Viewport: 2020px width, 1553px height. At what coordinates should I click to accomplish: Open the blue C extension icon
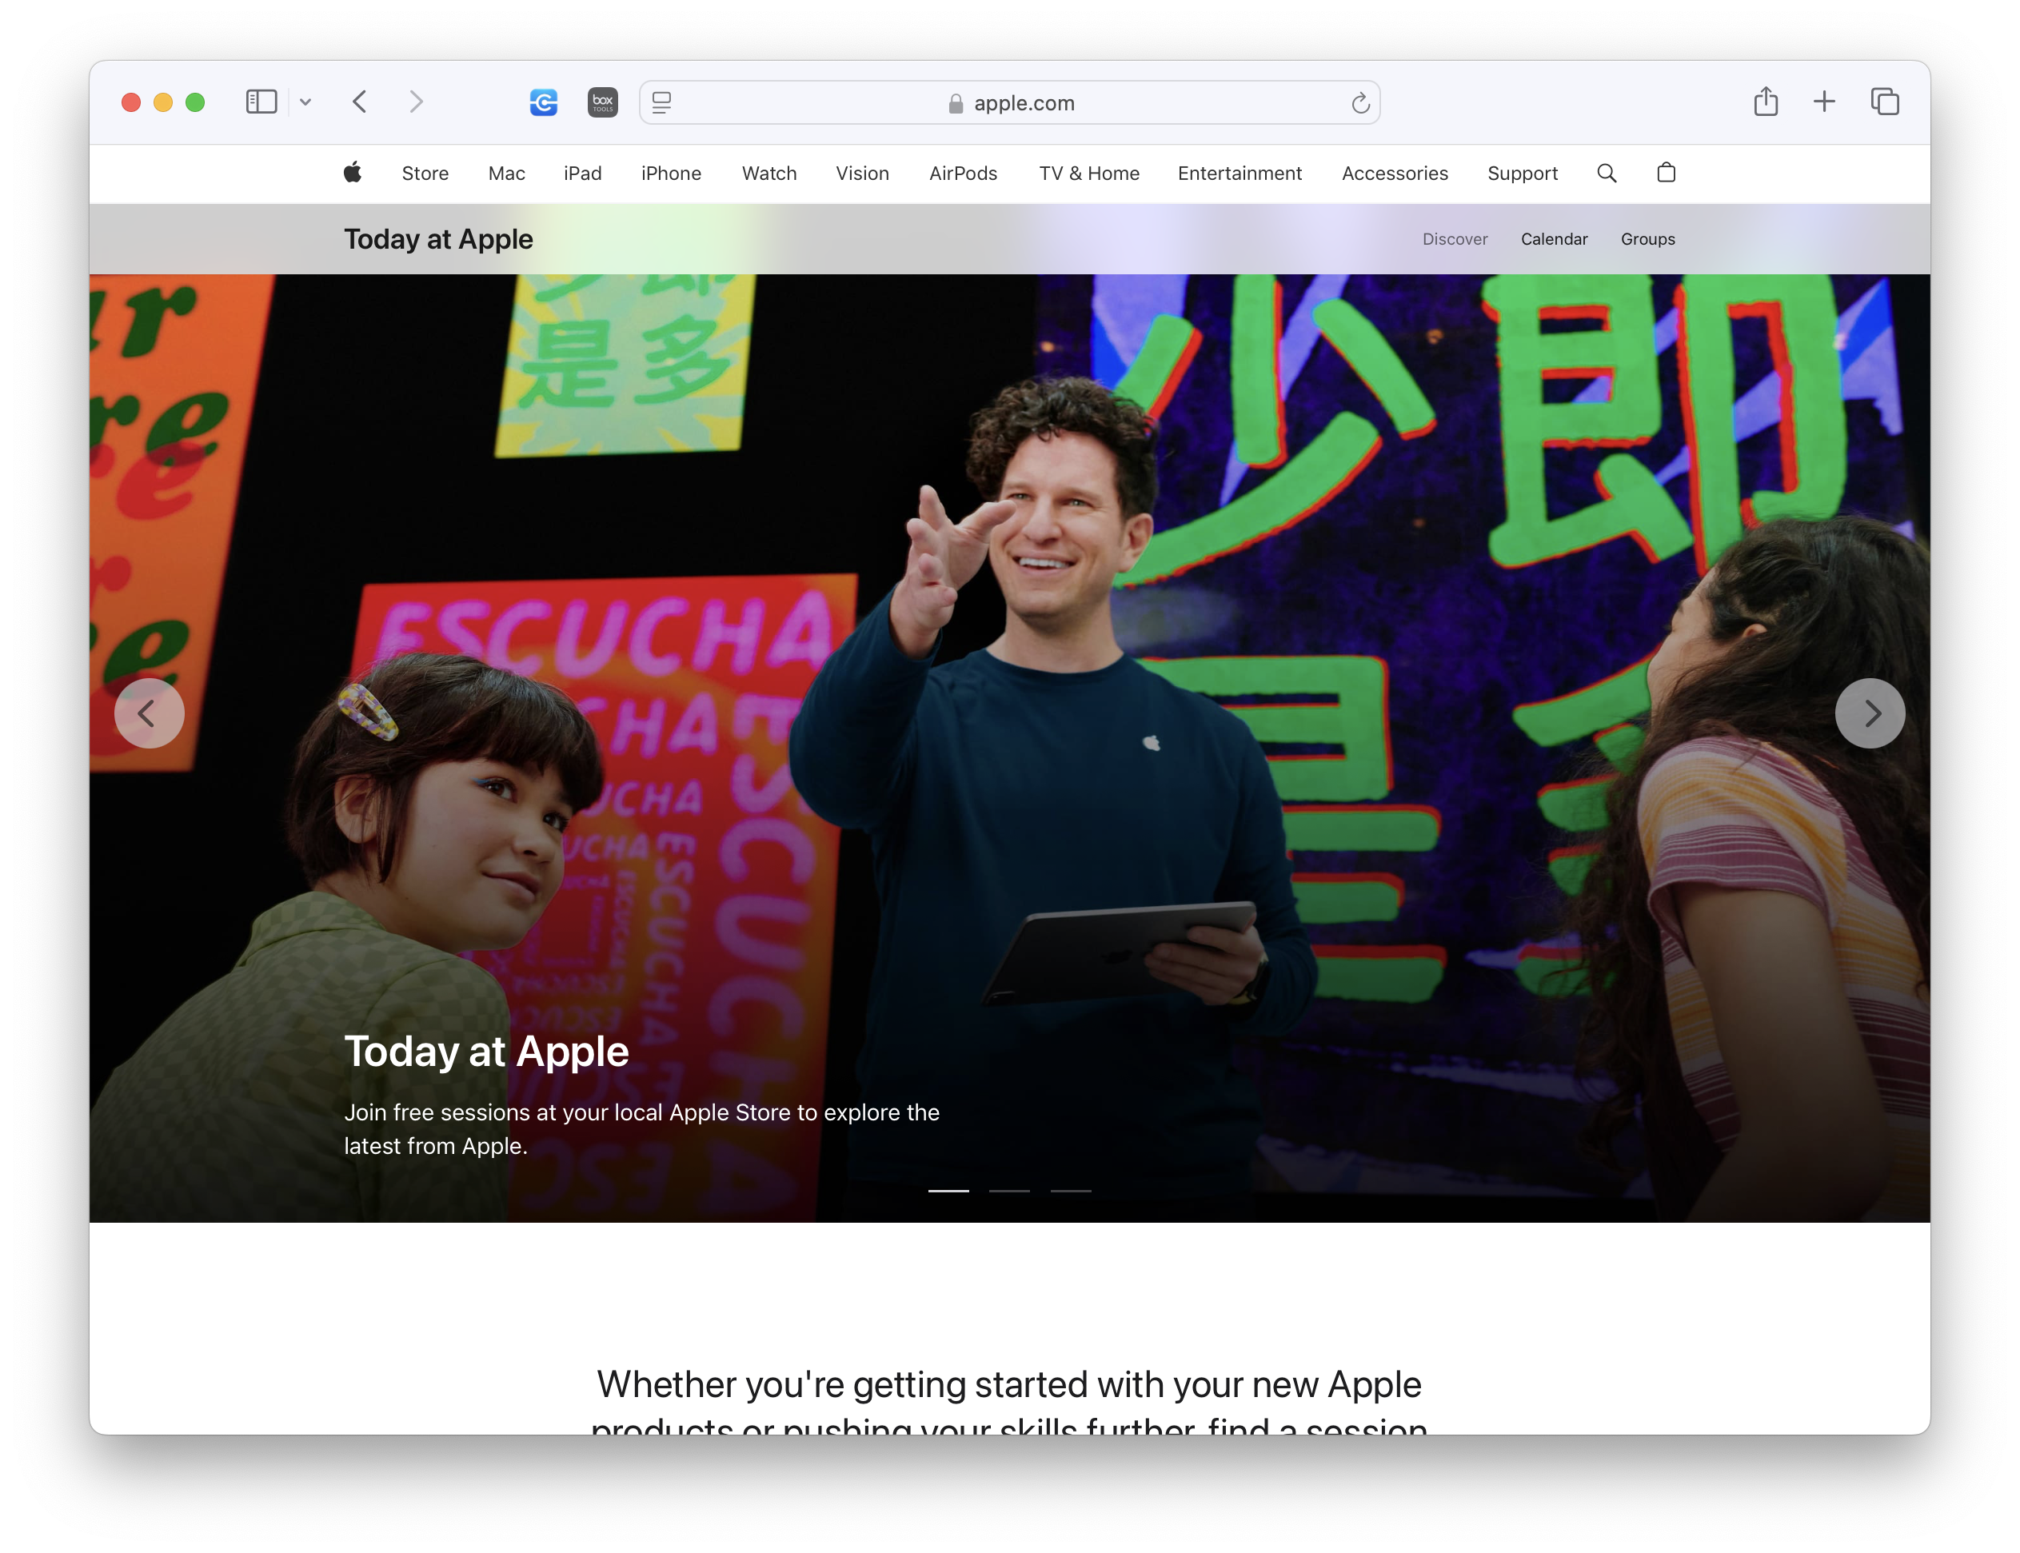pos(544,102)
